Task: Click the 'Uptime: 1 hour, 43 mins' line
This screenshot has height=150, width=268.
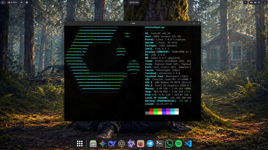Action: tap(161, 43)
